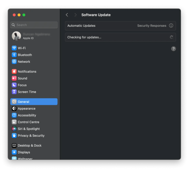Go back with the left chevron
This screenshot has width=188, height=171.
click(67, 15)
